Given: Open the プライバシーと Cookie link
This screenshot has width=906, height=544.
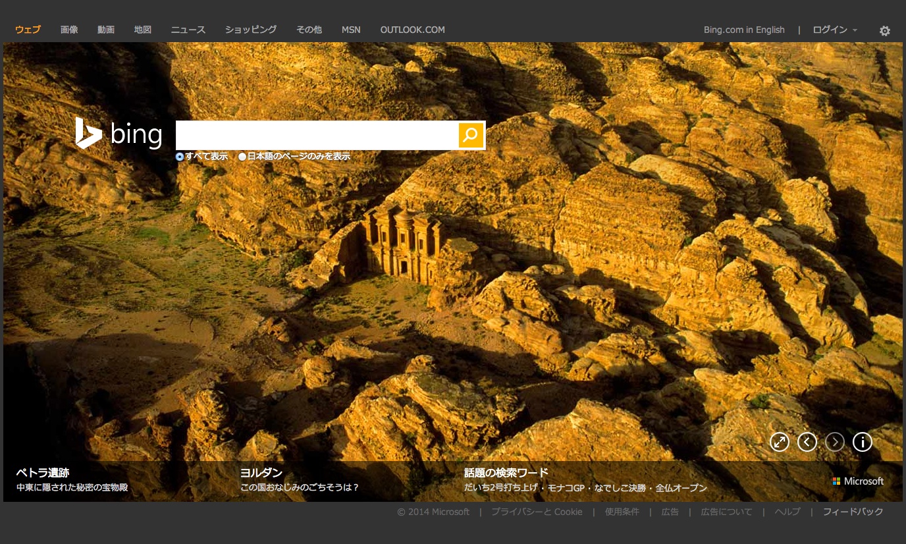Looking at the screenshot, I should [x=537, y=512].
